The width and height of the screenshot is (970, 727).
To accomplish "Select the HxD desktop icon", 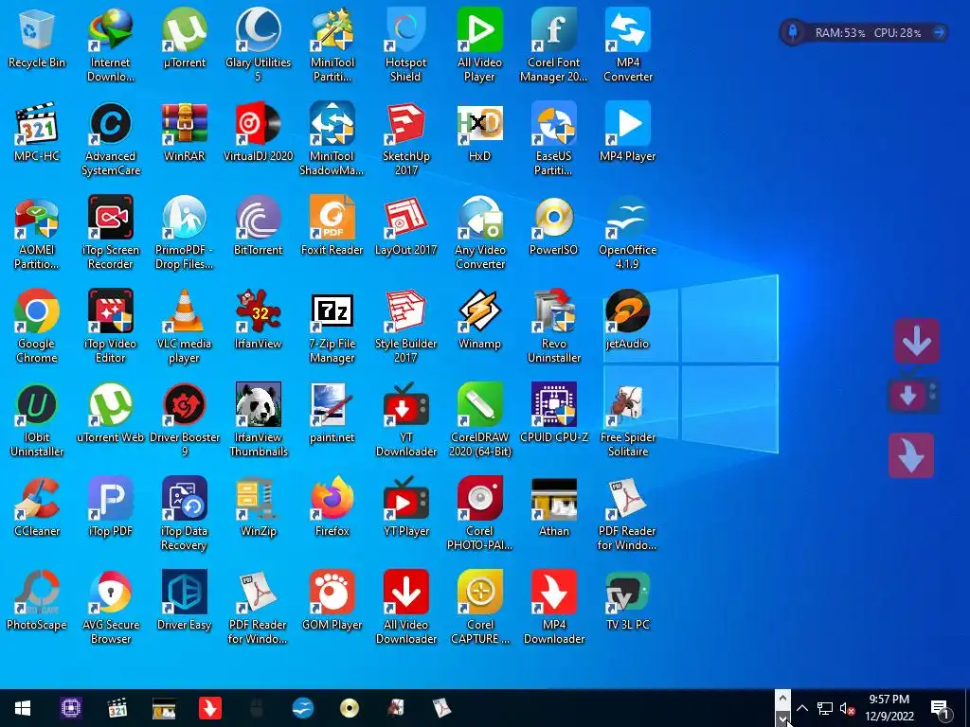I will [x=479, y=133].
